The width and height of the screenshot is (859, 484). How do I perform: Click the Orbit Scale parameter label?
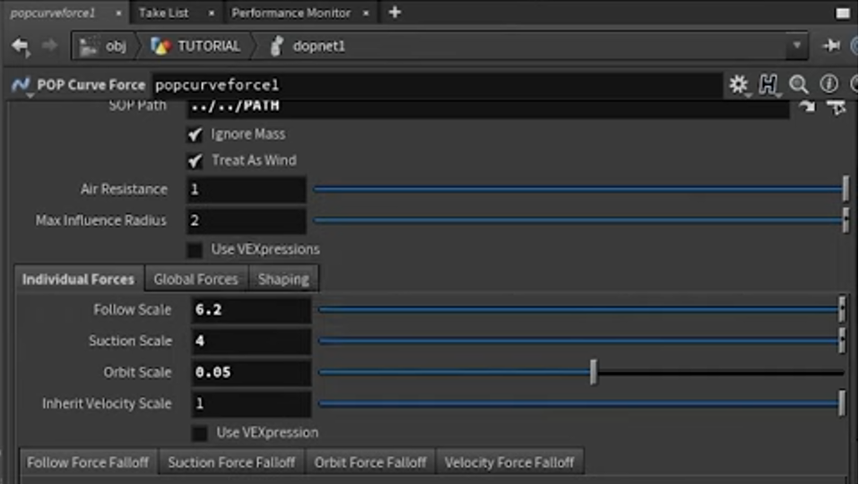click(x=137, y=372)
